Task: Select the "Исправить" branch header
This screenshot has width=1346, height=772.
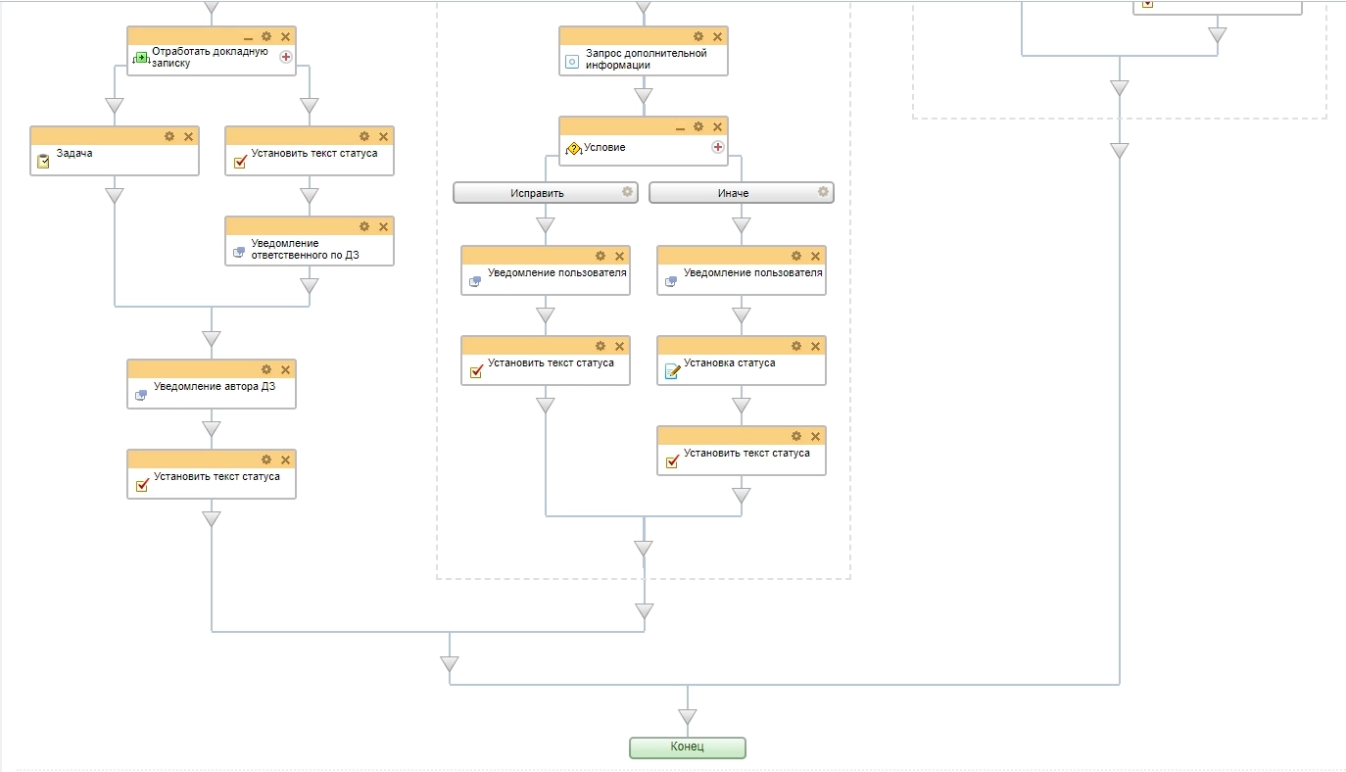Action: [537, 193]
